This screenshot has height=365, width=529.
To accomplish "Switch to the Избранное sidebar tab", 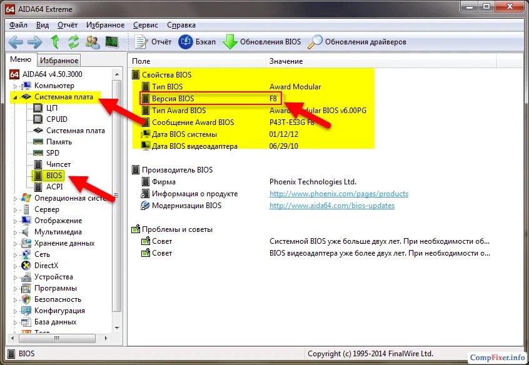I will click(59, 61).
